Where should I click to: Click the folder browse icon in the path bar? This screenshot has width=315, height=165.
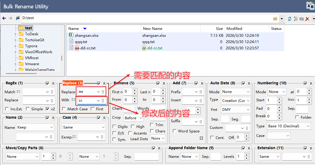(x=275, y=19)
